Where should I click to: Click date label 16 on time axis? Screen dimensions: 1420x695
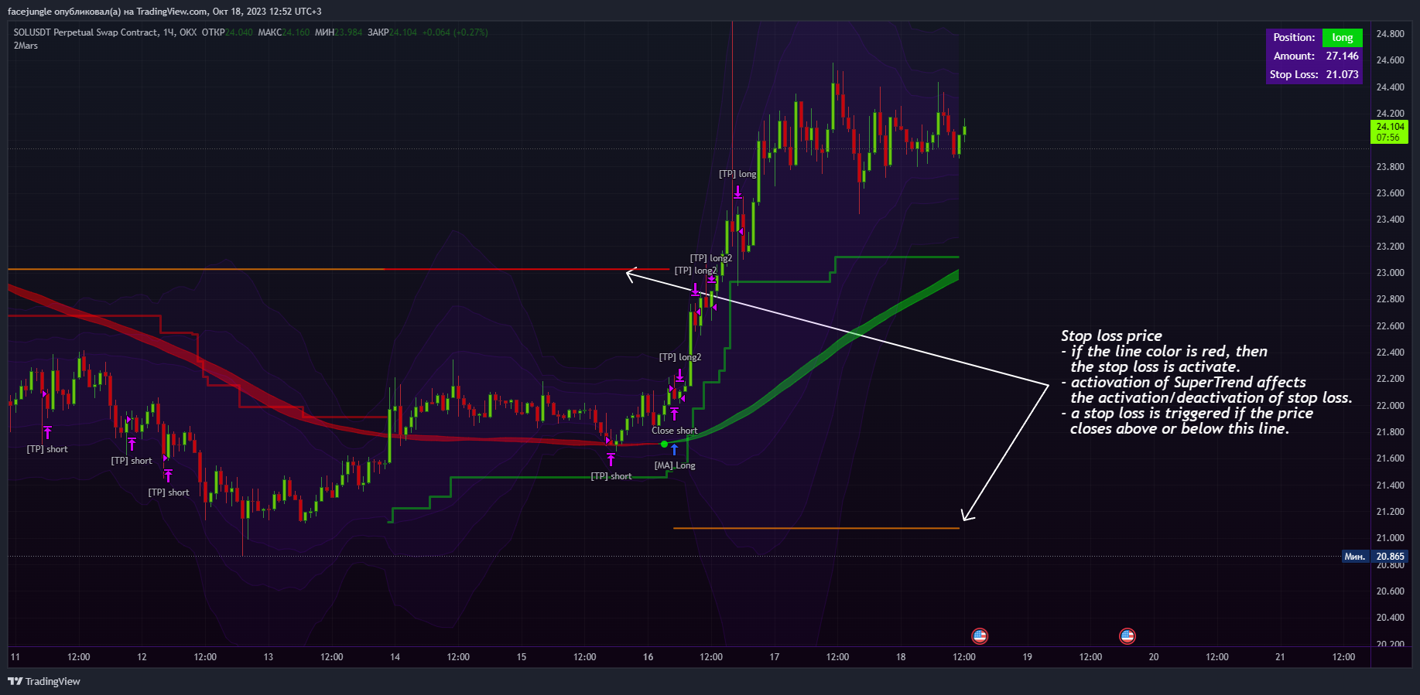coord(648,657)
